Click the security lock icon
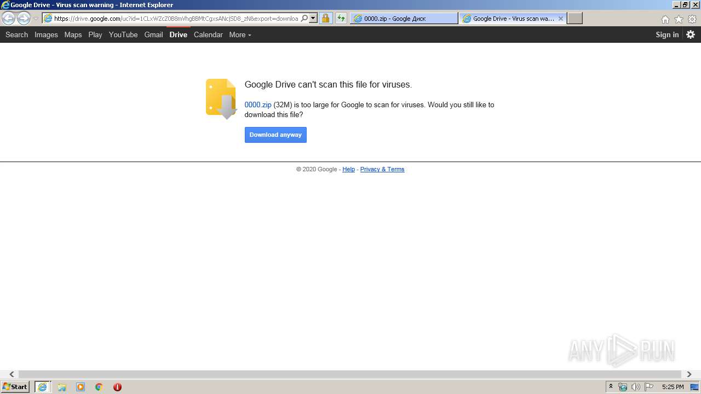The width and height of the screenshot is (701, 394). click(325, 18)
